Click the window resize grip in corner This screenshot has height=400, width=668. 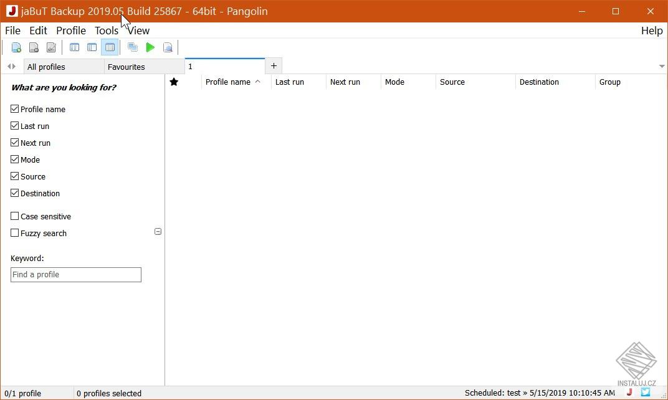tap(663, 395)
